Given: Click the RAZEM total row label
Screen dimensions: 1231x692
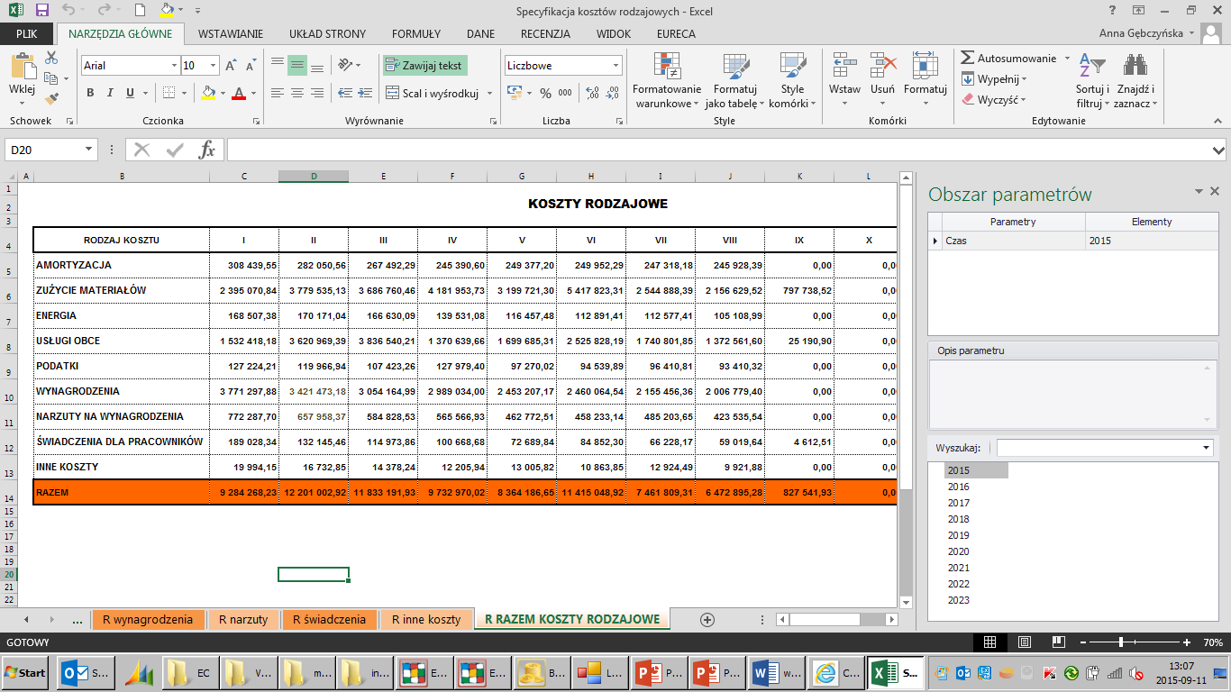Looking at the screenshot, I should point(51,493).
